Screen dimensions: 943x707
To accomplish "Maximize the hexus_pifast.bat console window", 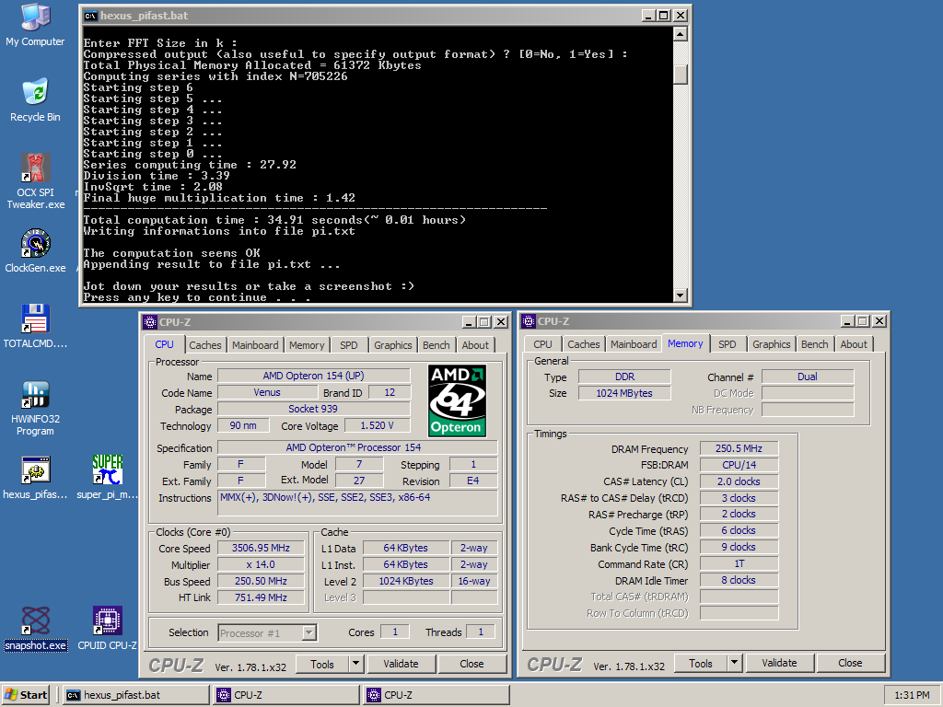I will 663,16.
